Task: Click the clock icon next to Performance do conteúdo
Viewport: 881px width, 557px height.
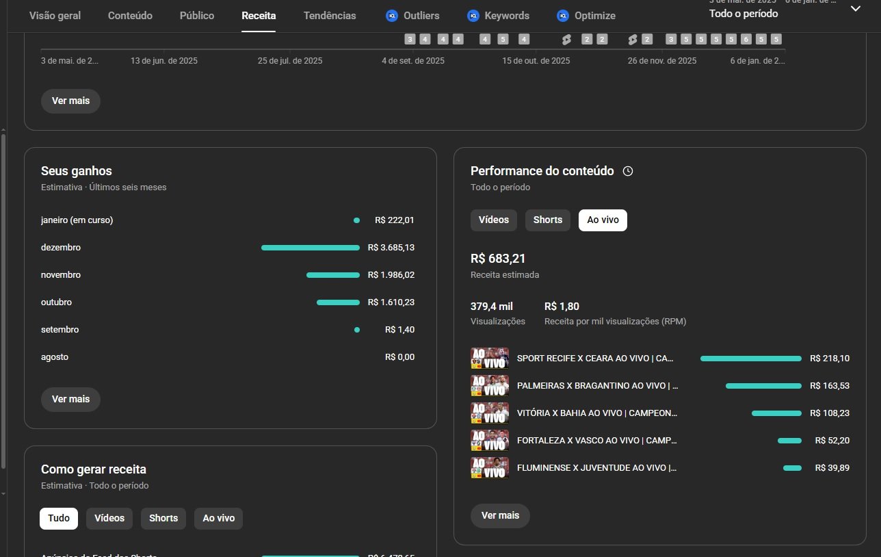Action: point(628,171)
